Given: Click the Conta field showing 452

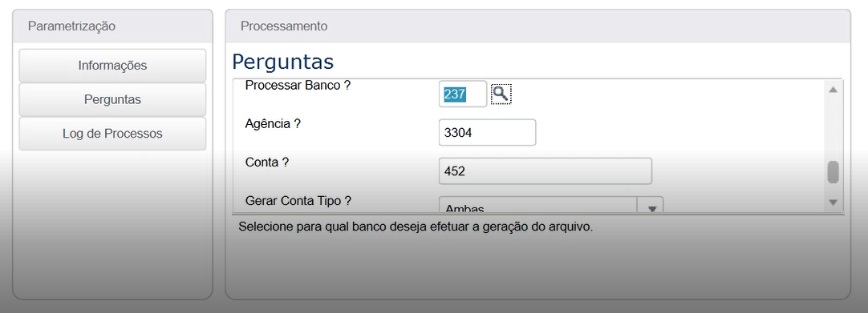Looking at the screenshot, I should click(x=546, y=171).
